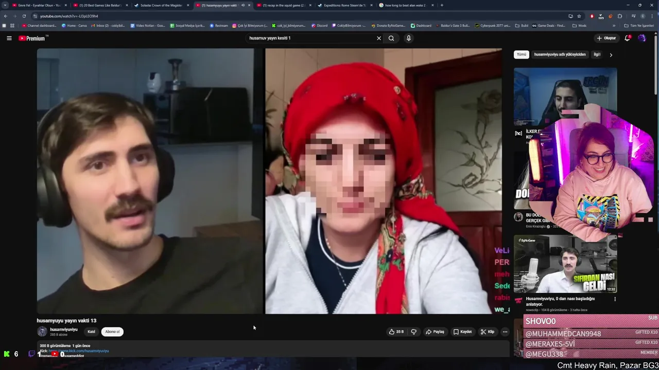Viewport: 659px width, 370px height.
Task: Focus the YouTube search field
Action: coord(310,38)
